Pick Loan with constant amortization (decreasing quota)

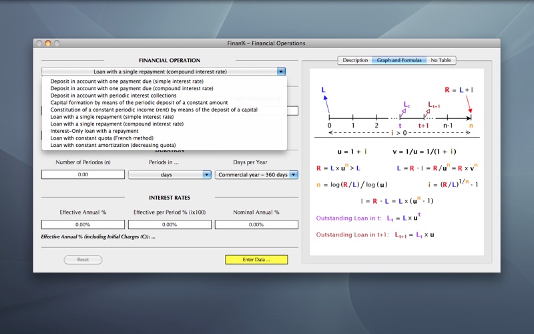tap(113, 145)
